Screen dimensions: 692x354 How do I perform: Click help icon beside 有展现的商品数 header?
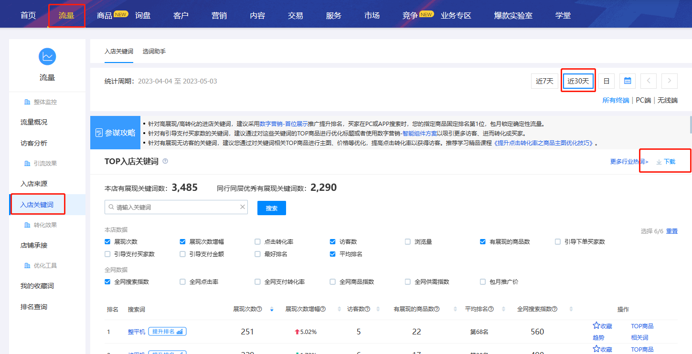pos(436,309)
